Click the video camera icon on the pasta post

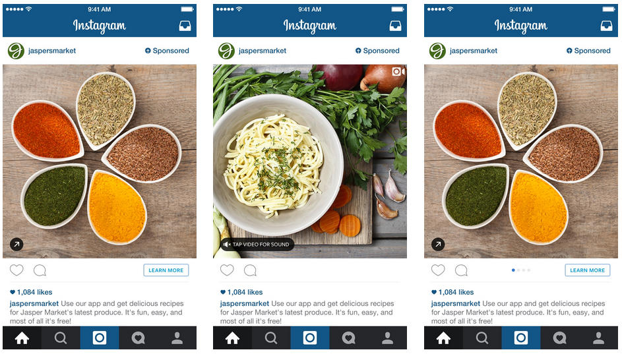click(x=398, y=71)
